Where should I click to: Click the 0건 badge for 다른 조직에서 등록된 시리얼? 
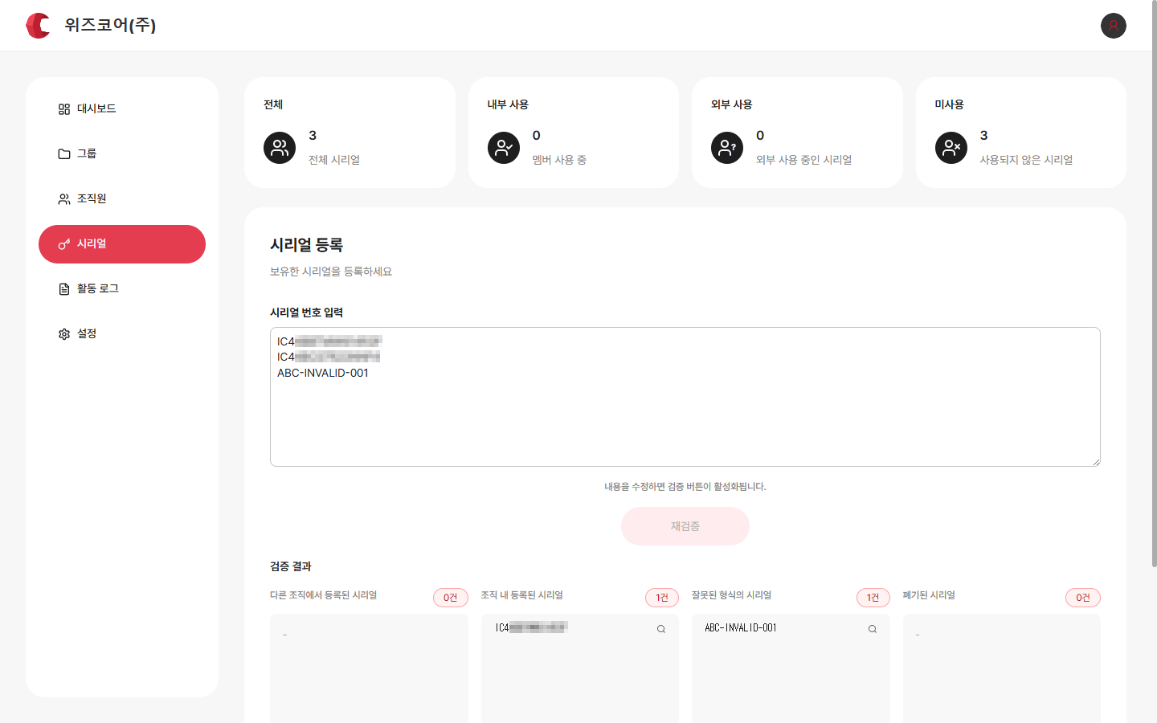(451, 598)
